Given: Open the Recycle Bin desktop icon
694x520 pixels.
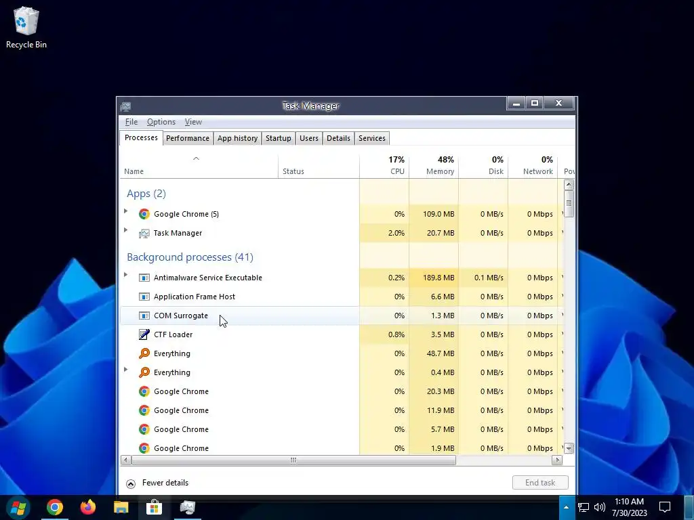Looking at the screenshot, I should (x=26, y=27).
